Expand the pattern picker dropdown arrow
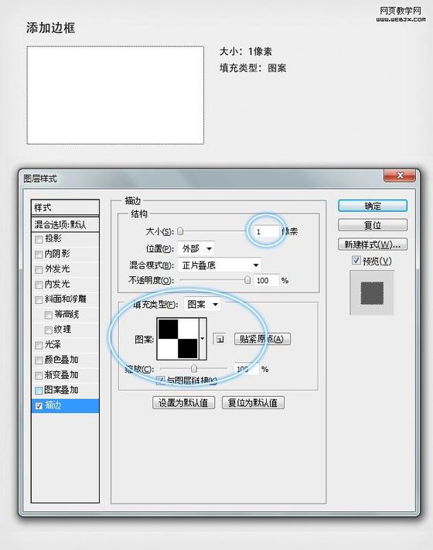433x550 pixels. point(203,339)
